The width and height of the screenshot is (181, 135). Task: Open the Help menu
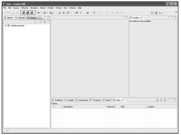[x=80, y=8]
